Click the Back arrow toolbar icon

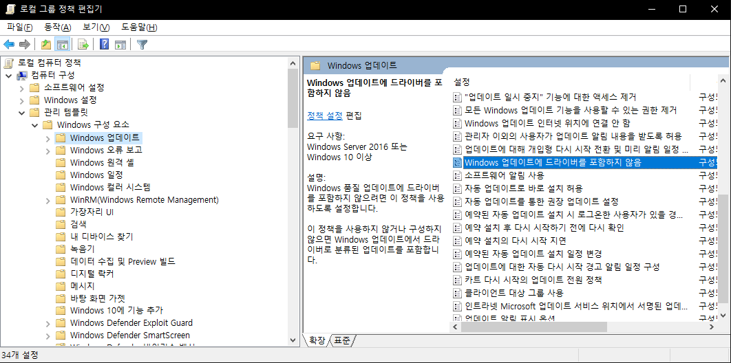[10, 45]
